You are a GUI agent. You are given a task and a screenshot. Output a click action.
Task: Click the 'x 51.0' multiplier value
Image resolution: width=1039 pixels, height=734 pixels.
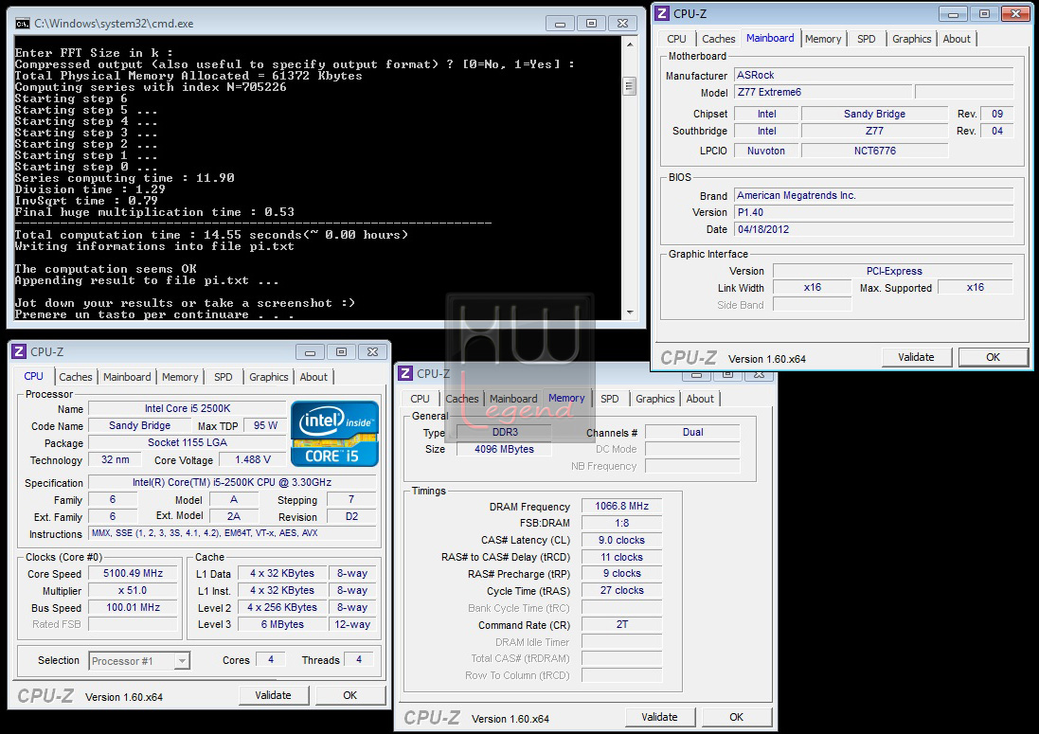pyautogui.click(x=134, y=590)
